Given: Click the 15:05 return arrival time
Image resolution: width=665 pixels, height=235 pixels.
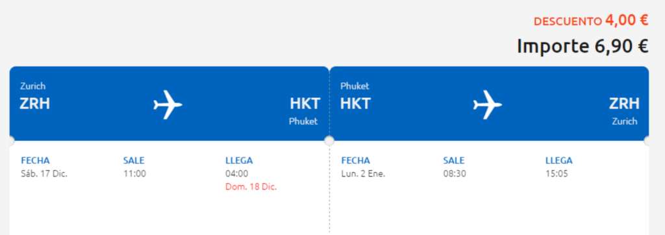Looking at the screenshot, I should (x=557, y=174).
